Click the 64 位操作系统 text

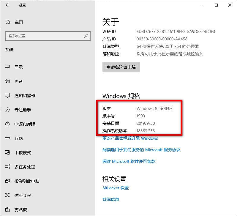[168, 46]
